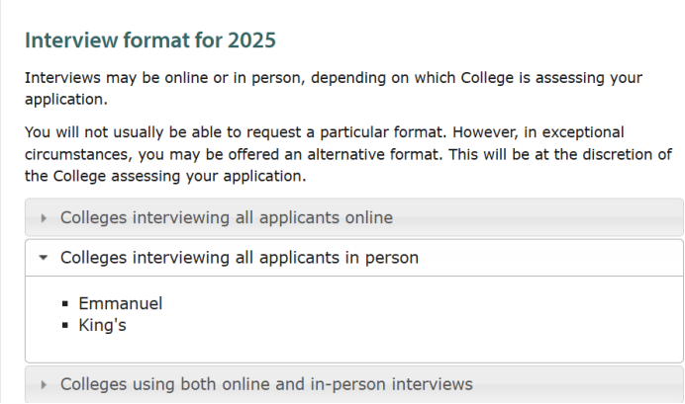Click the bullet before Emmanuel
The height and width of the screenshot is (404, 685).
(65, 305)
